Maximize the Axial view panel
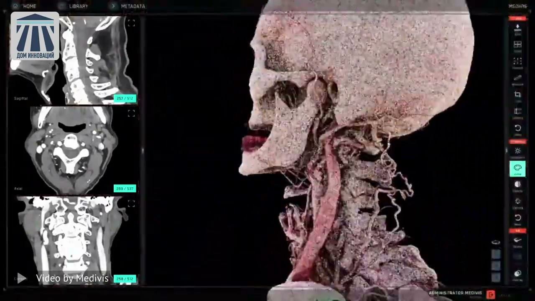The height and width of the screenshot is (301, 535). (x=131, y=113)
